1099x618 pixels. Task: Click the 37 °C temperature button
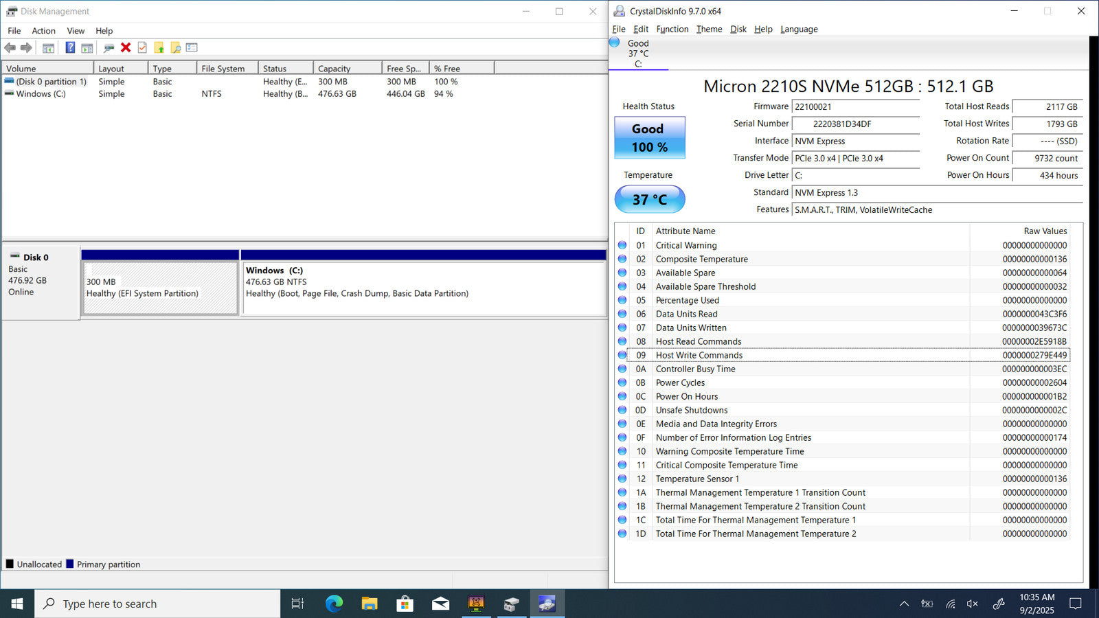pos(650,199)
